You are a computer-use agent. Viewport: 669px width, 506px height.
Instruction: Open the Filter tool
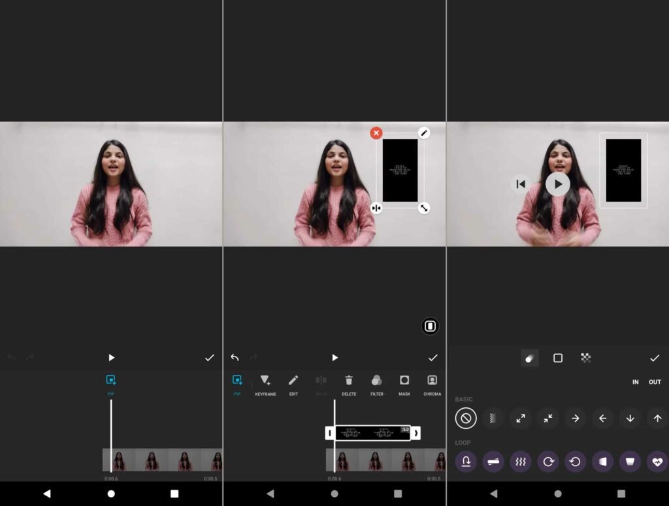[377, 384]
